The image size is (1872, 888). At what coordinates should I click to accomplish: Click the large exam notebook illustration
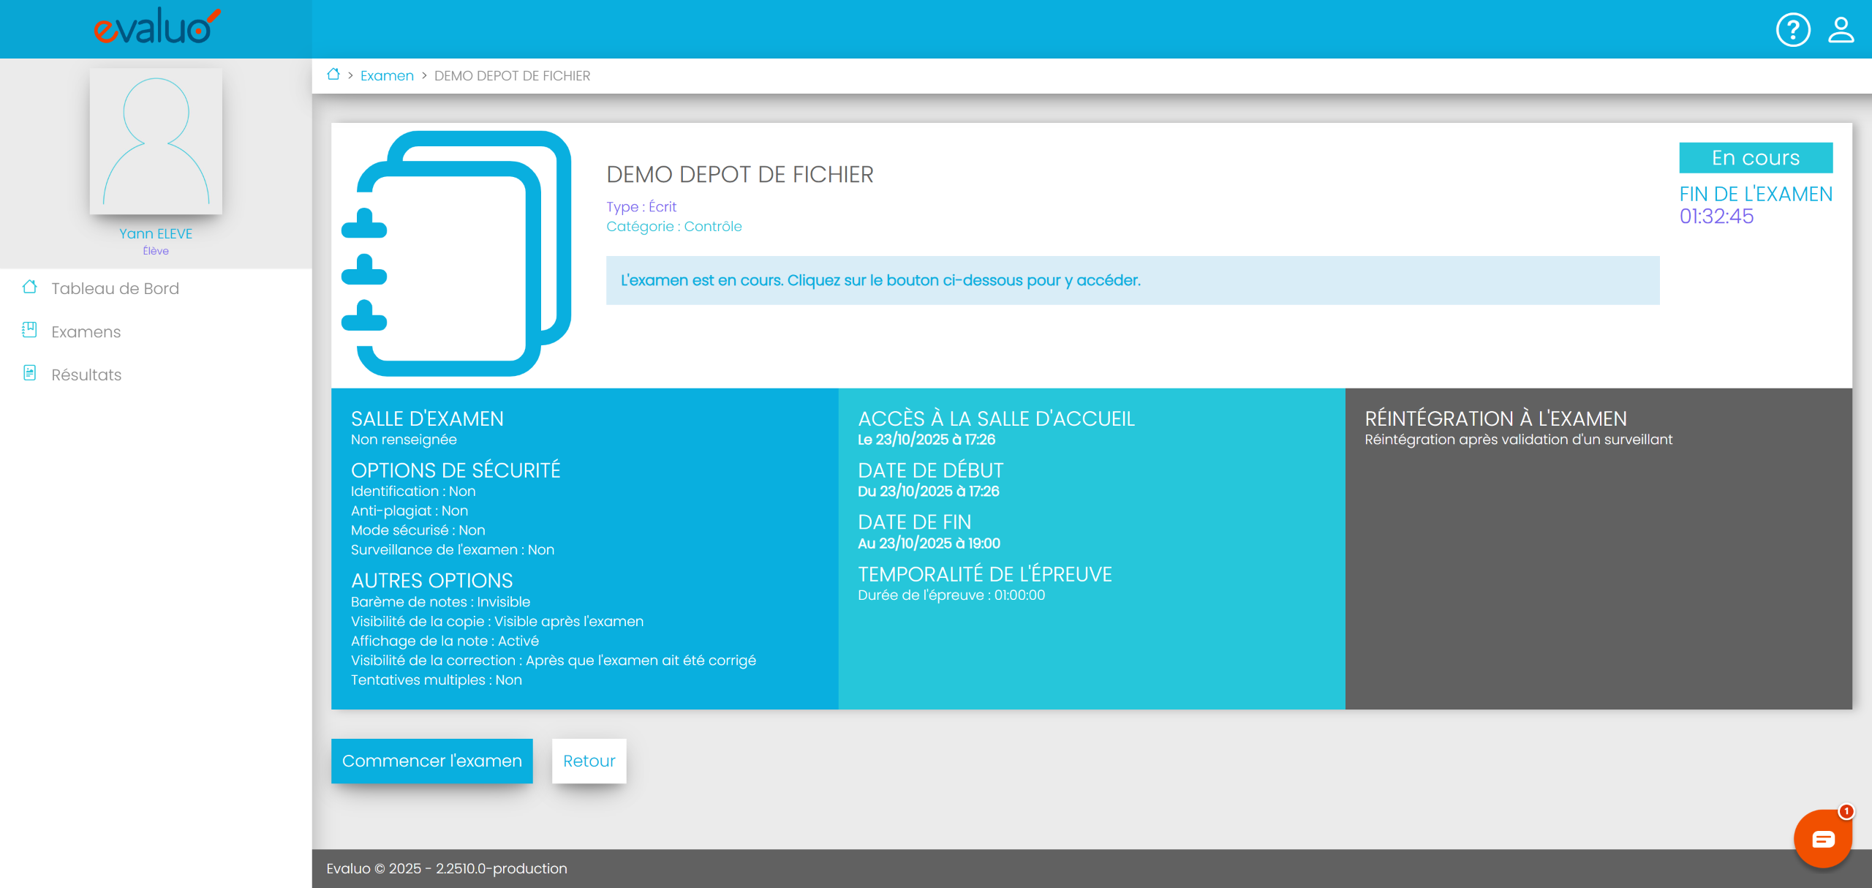[x=456, y=254]
